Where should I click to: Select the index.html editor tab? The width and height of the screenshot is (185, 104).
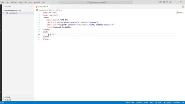[42, 7]
